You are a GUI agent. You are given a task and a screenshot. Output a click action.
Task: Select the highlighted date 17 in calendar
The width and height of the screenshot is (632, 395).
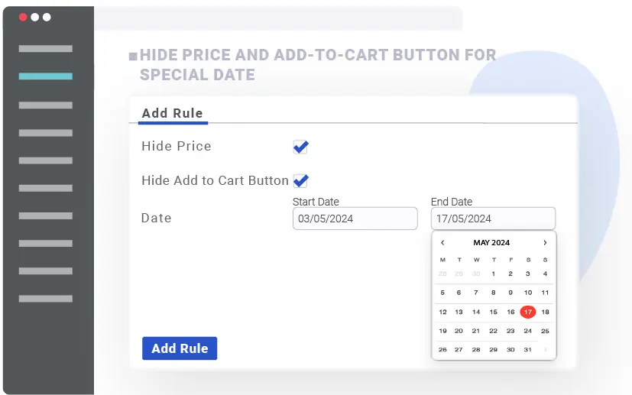[527, 312]
